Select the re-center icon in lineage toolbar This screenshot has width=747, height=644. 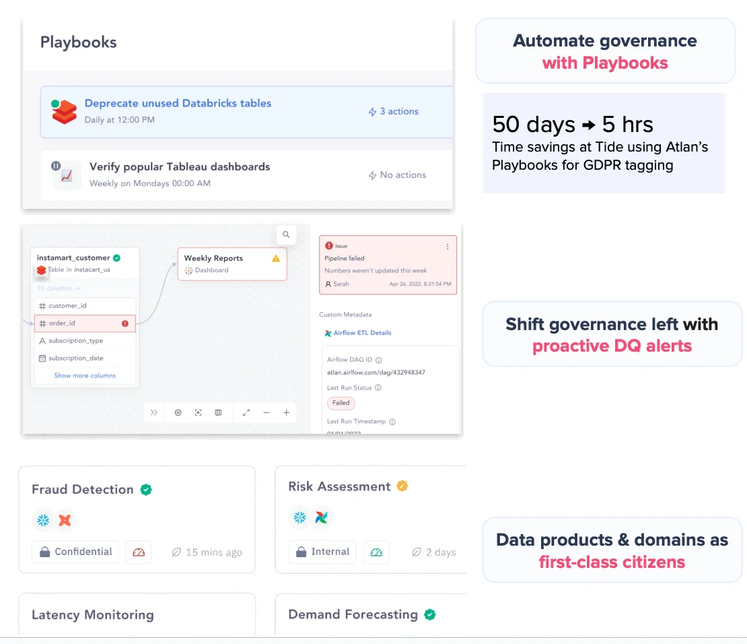pyautogui.click(x=198, y=412)
